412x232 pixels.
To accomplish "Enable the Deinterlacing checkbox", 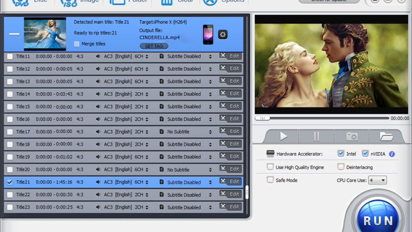I will point(341,167).
